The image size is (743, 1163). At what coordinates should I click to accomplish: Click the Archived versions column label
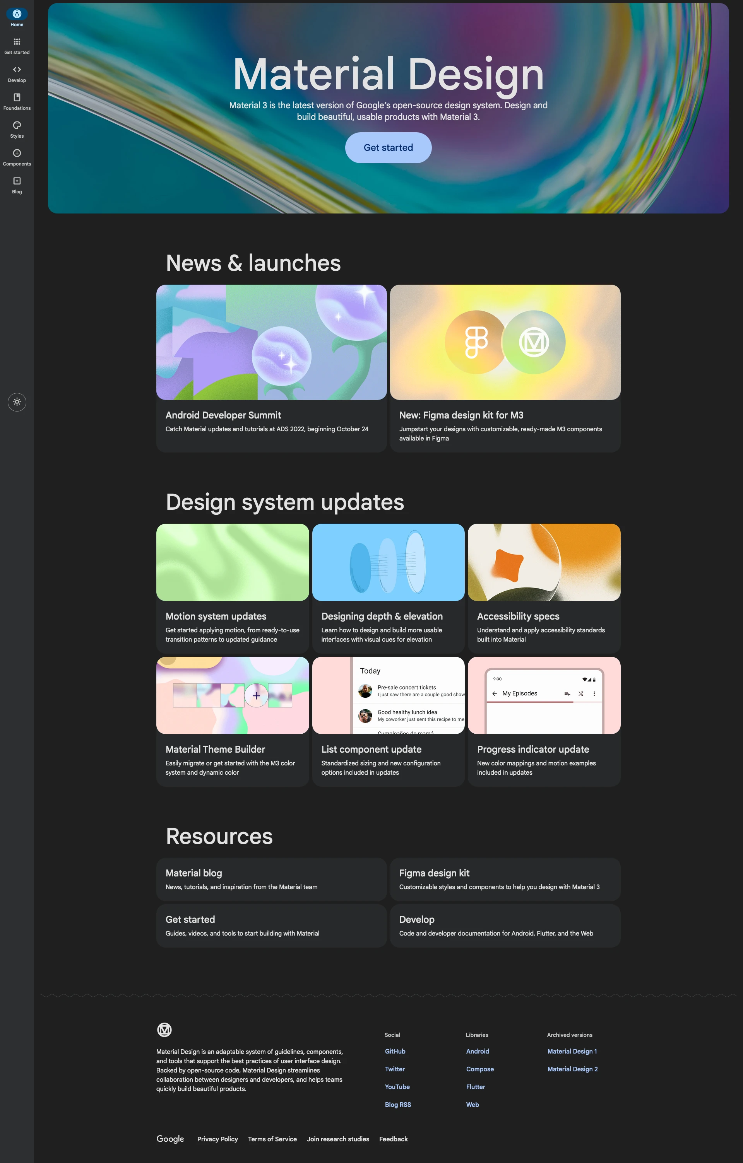pyautogui.click(x=569, y=1035)
